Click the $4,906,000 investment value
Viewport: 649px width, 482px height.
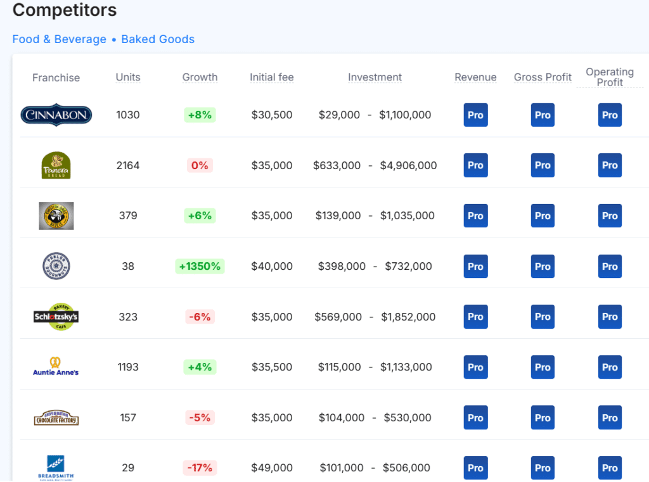tap(409, 165)
